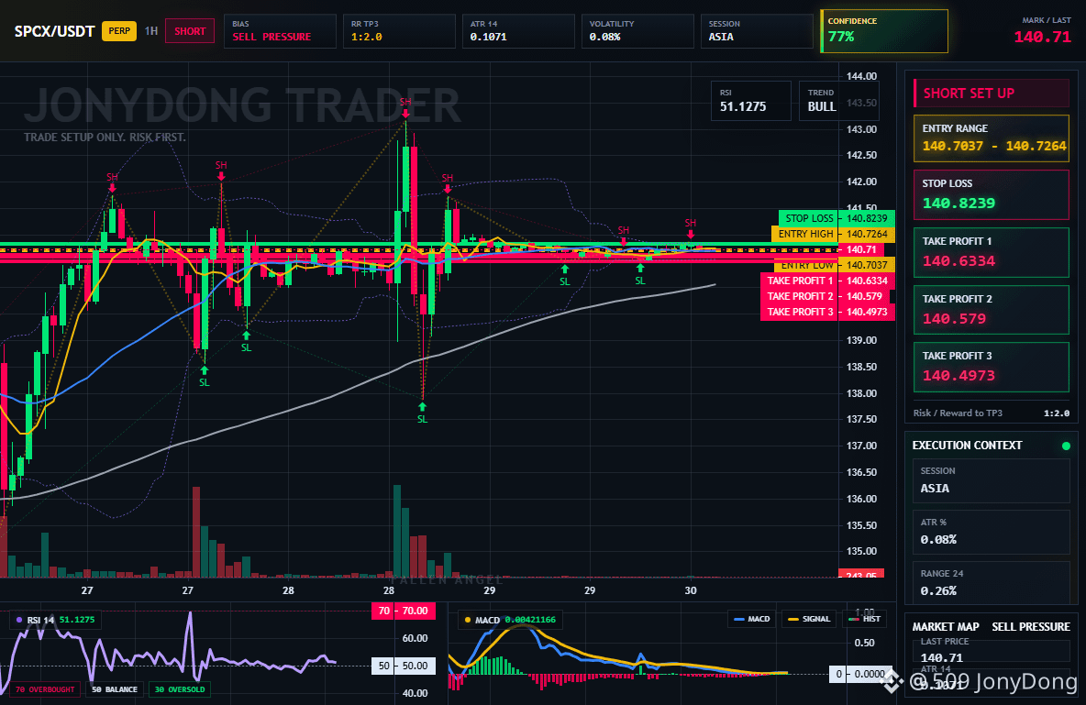Select the TAKE PROFIT 2 card in side panel

pos(992,310)
